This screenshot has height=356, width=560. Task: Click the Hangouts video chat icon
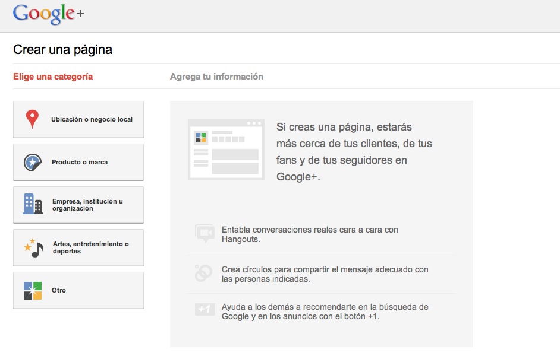[x=204, y=234]
